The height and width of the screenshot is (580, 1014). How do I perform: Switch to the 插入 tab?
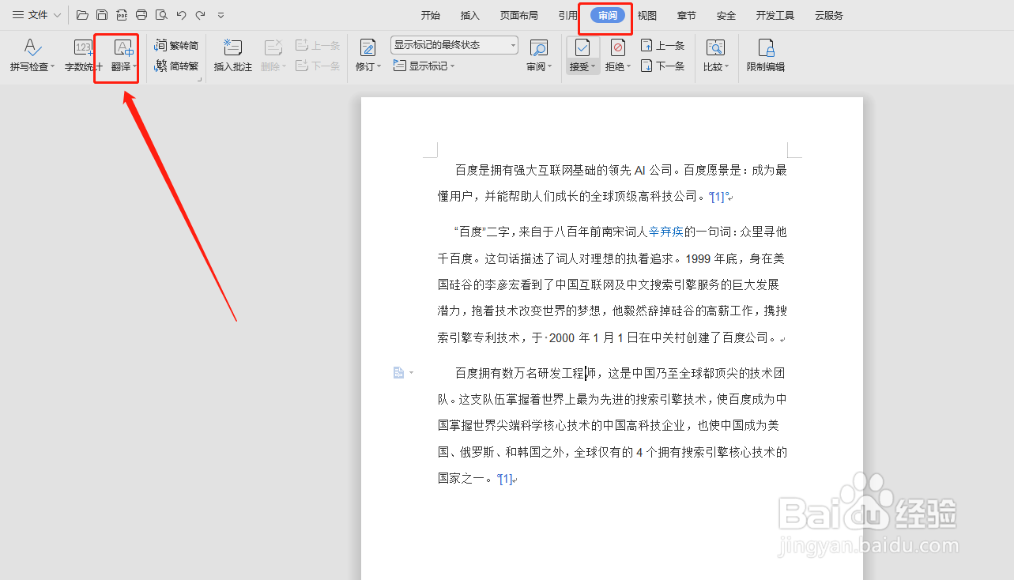[470, 16]
